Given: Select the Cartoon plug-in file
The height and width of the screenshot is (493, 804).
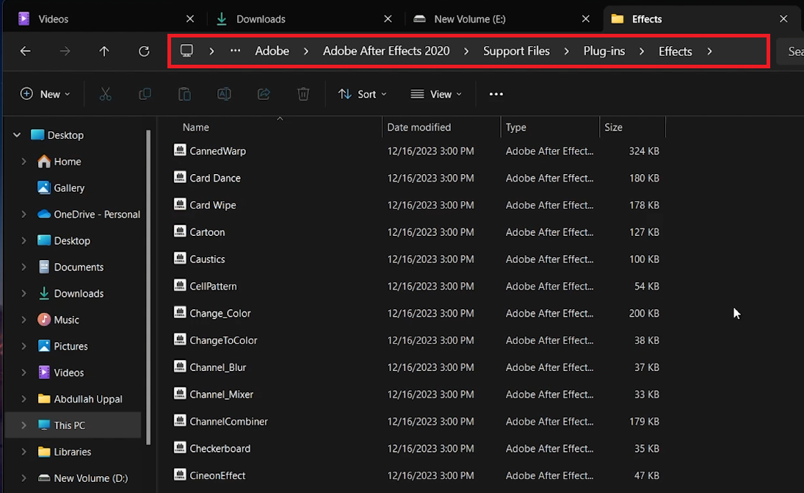Looking at the screenshot, I should pyautogui.click(x=207, y=232).
